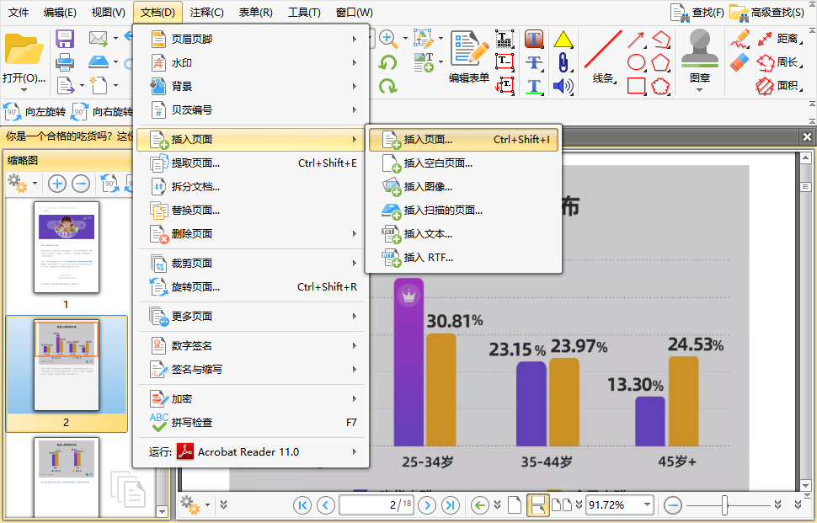
Task: Select the pencil drawing tool
Action: [x=740, y=39]
